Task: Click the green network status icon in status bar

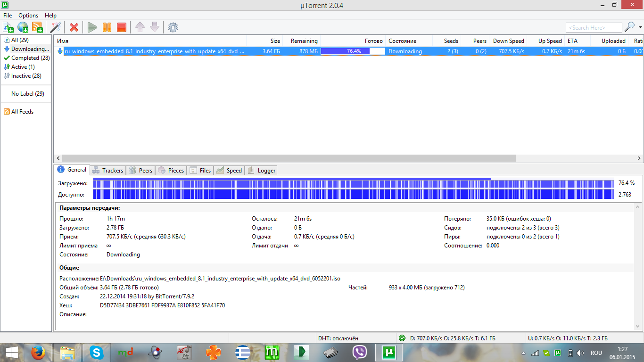Action: 402,338
